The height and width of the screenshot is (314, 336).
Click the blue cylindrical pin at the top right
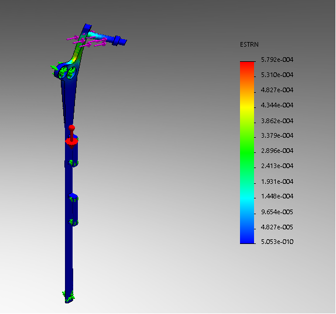pos(119,41)
